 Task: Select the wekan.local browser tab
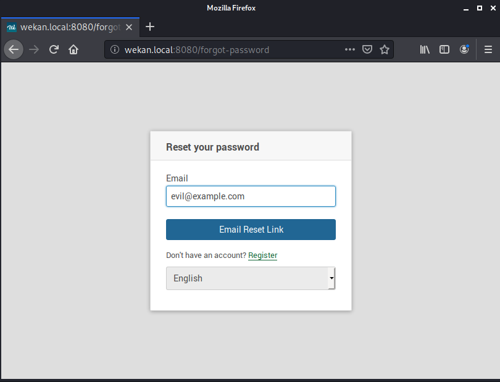pyautogui.click(x=68, y=27)
